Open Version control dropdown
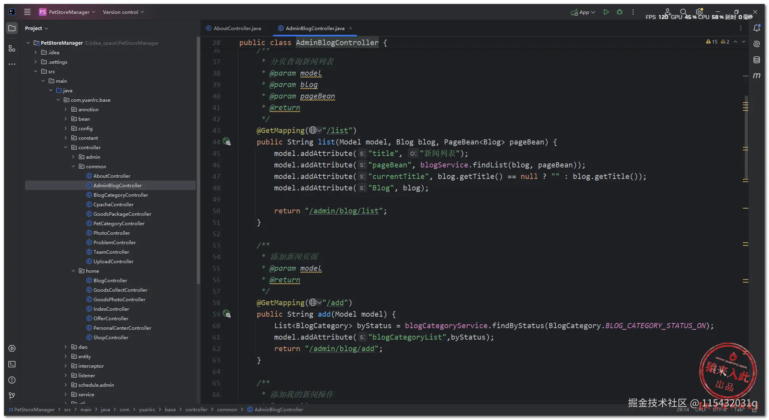 (x=123, y=12)
